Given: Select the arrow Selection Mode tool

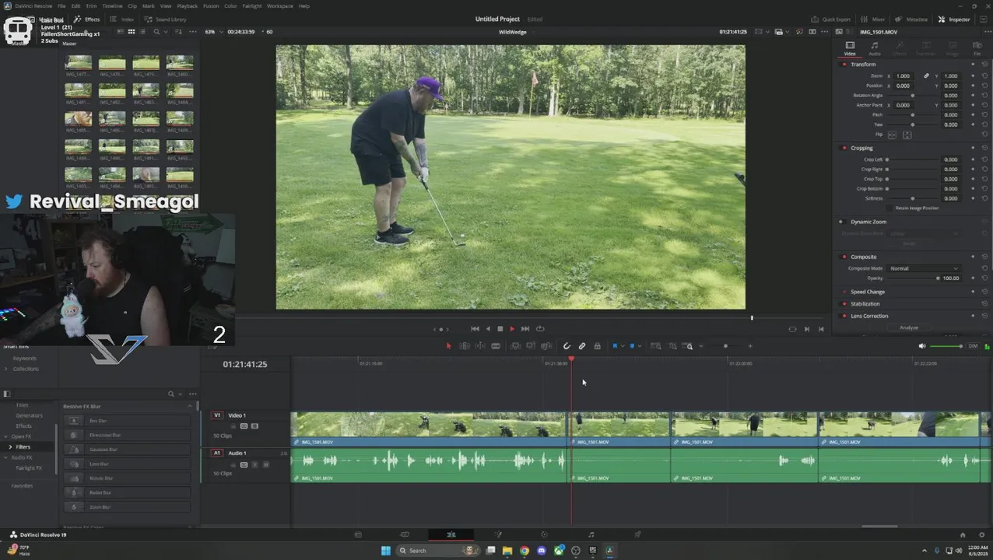Looking at the screenshot, I should pos(448,346).
